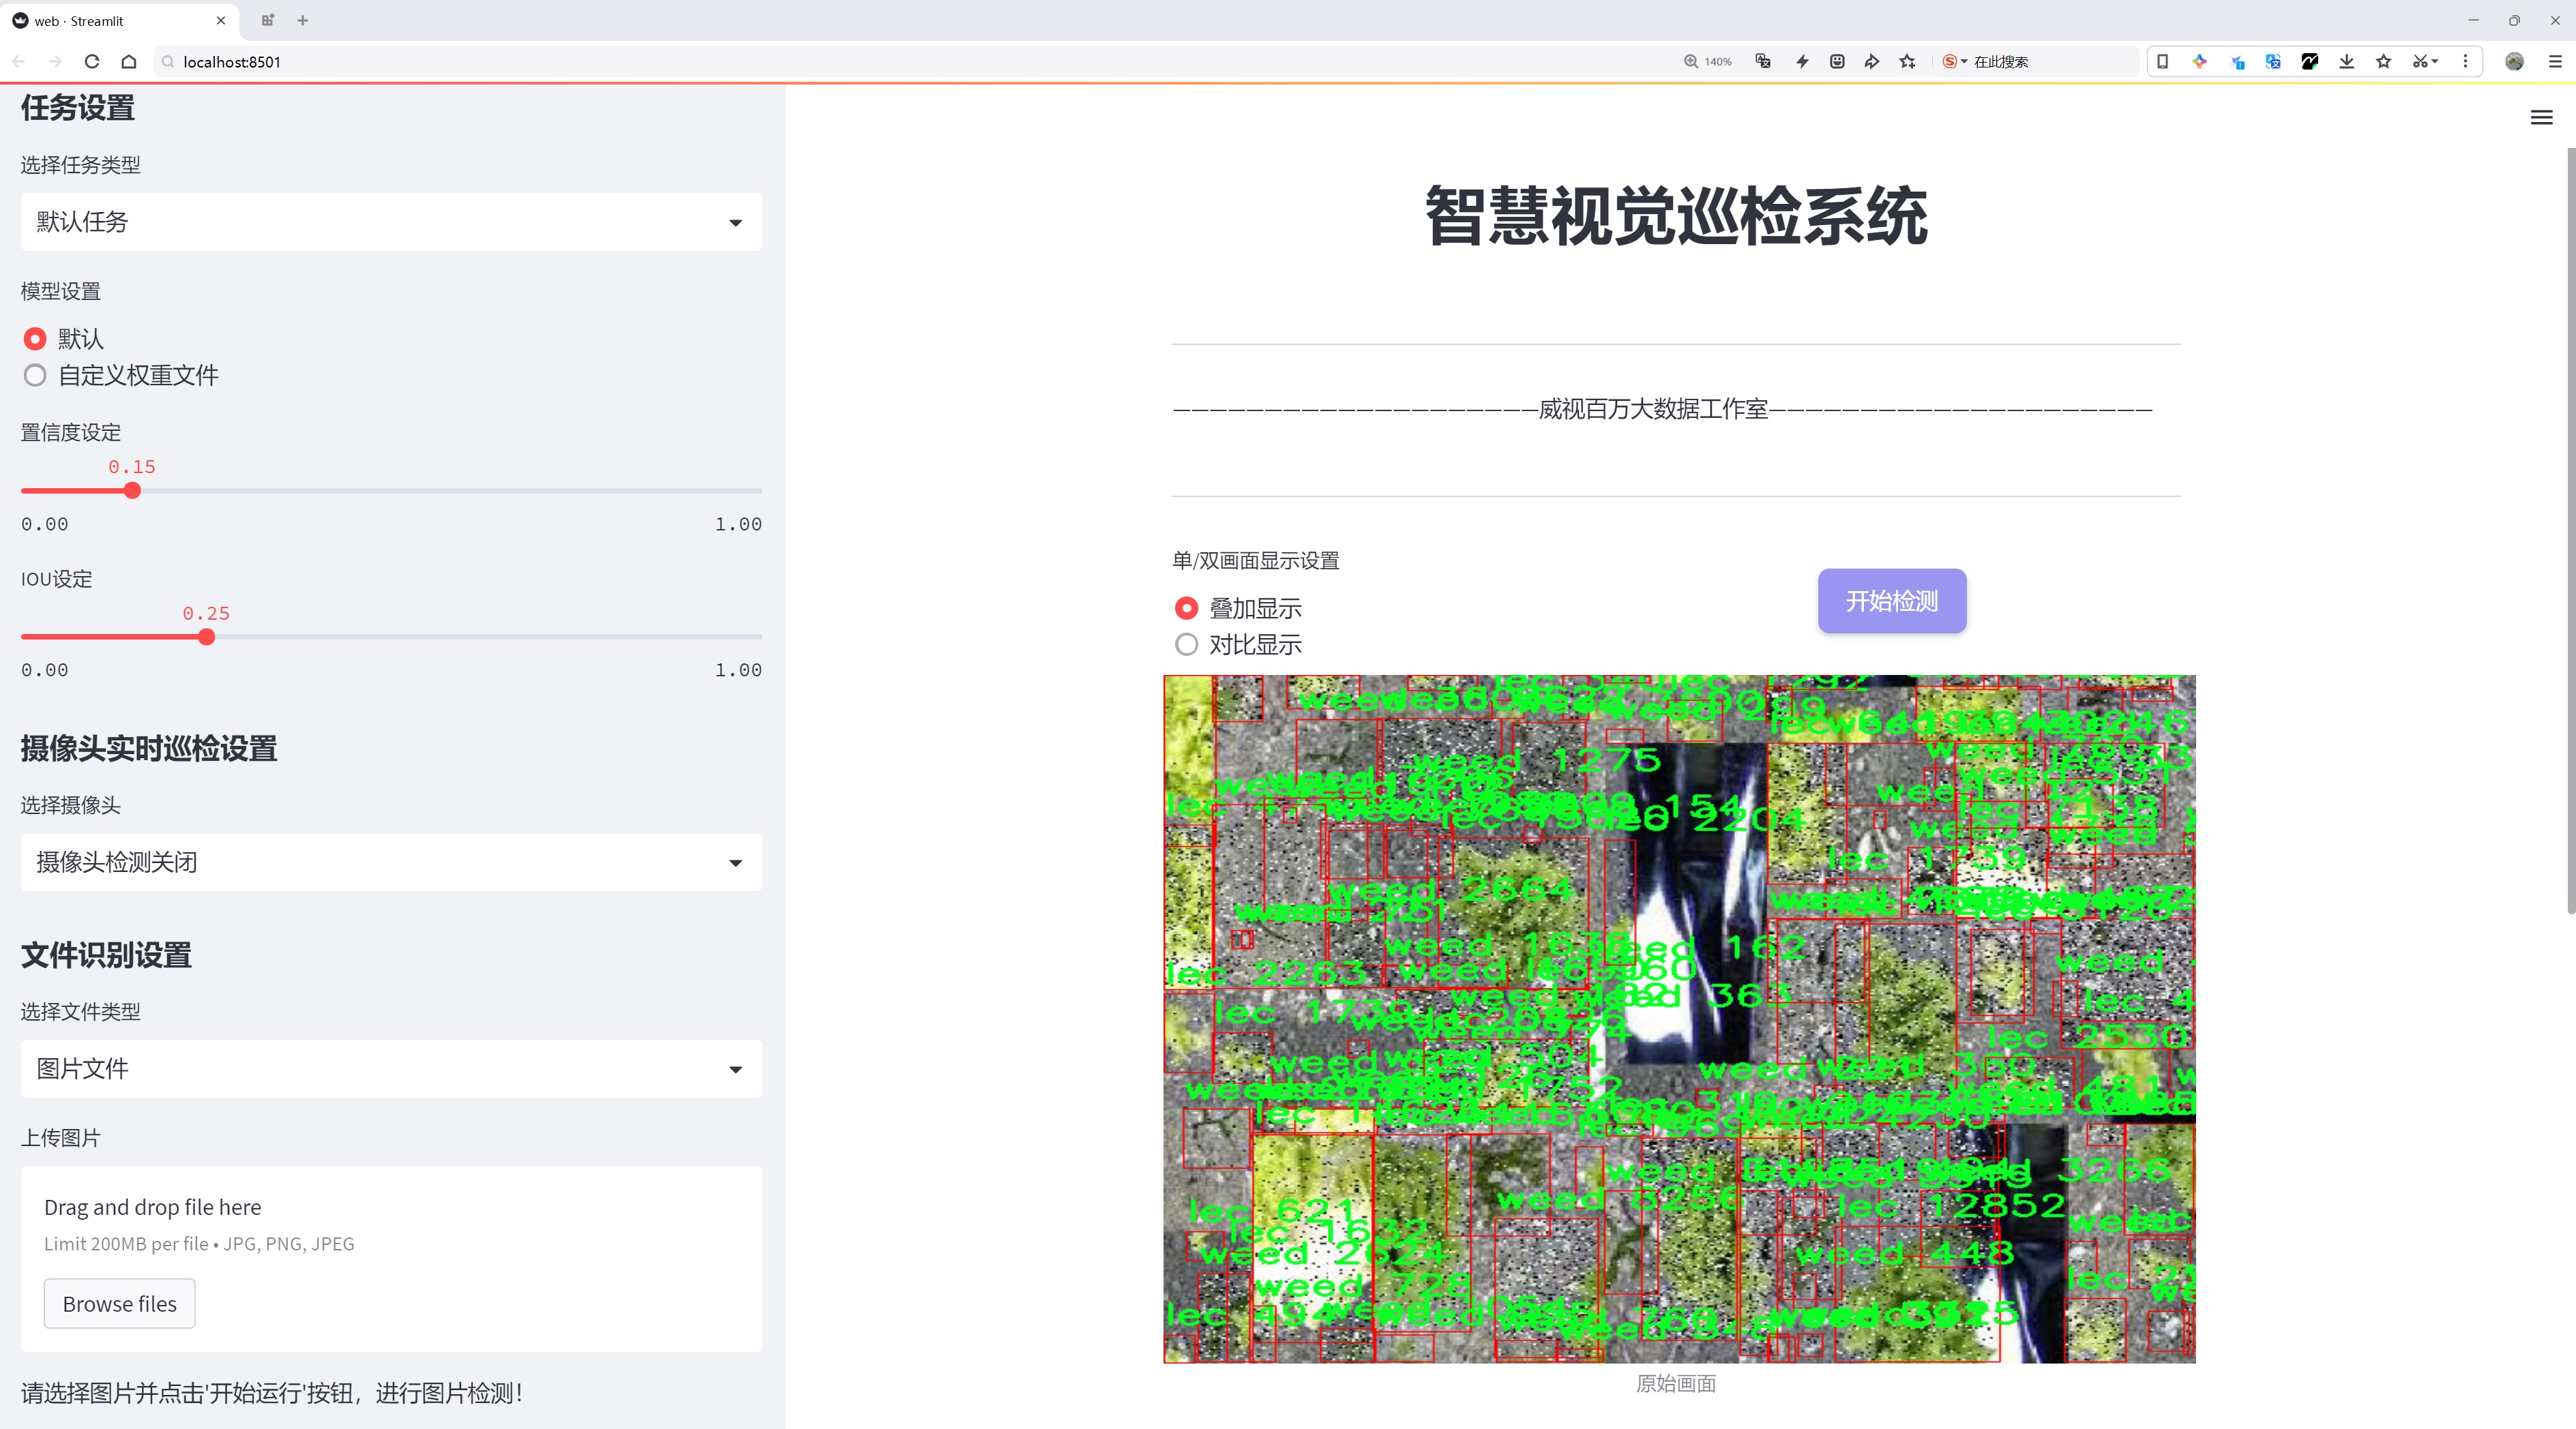The width and height of the screenshot is (2576, 1429).
Task: Click the 开始检测 start detection button
Action: (x=1892, y=601)
